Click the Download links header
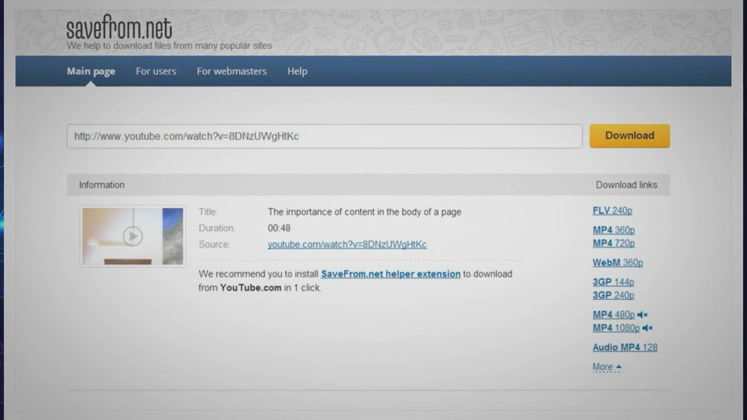 [x=626, y=185]
